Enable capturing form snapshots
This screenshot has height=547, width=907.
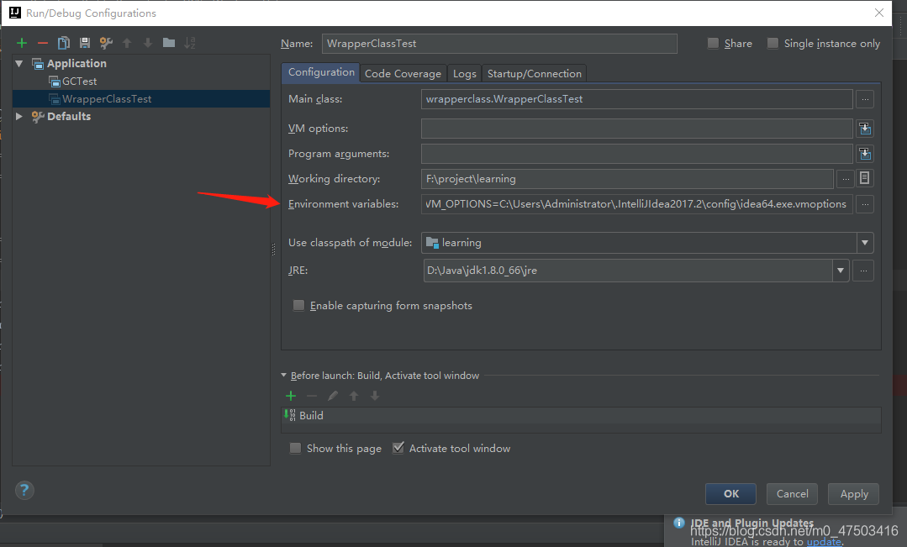(298, 305)
